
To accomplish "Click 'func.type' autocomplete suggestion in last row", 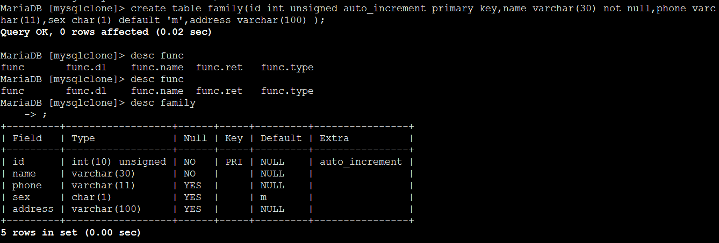I will [x=287, y=91].
